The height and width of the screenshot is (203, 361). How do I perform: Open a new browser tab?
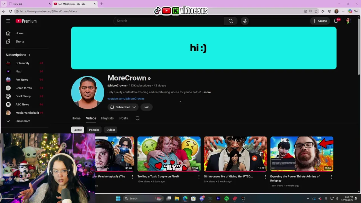point(101,4)
